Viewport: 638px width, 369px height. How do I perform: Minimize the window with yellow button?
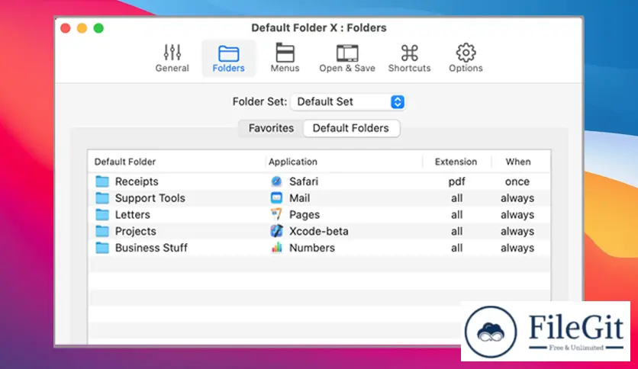tap(82, 28)
